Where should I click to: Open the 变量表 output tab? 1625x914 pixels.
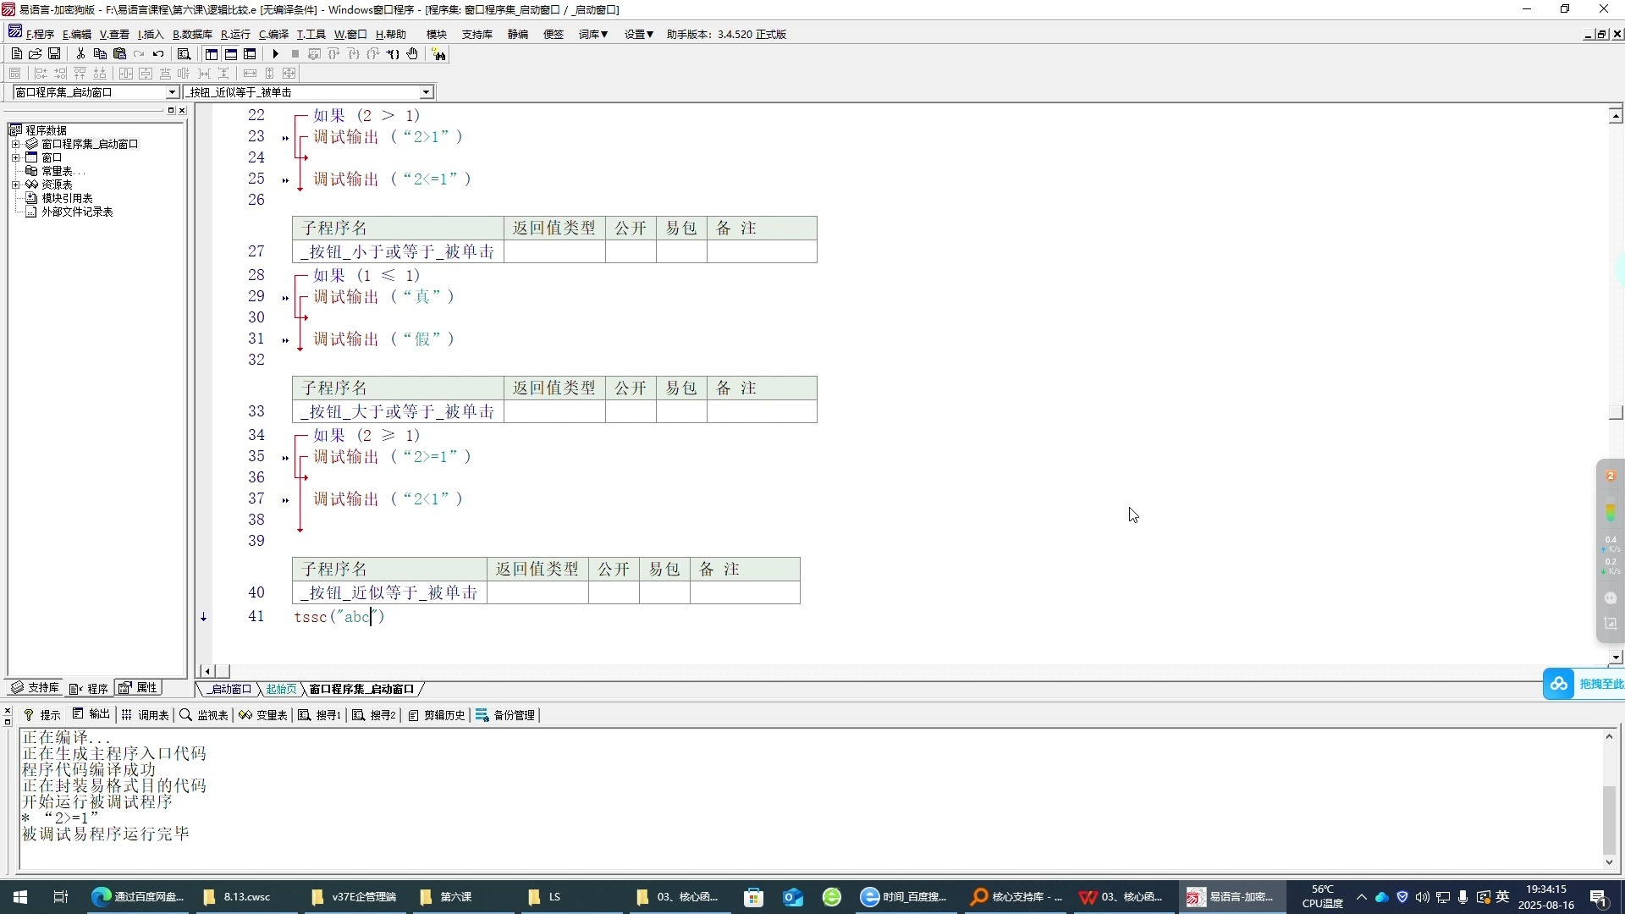coord(263,715)
